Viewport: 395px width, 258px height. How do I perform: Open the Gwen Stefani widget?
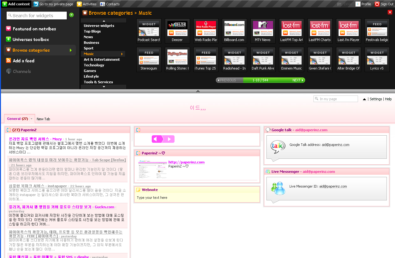320,59
